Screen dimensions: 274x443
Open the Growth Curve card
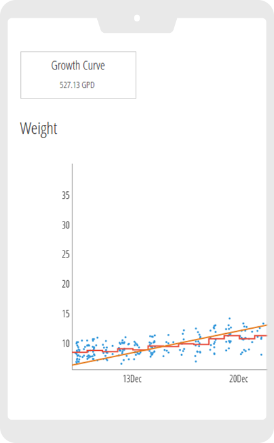(x=78, y=75)
